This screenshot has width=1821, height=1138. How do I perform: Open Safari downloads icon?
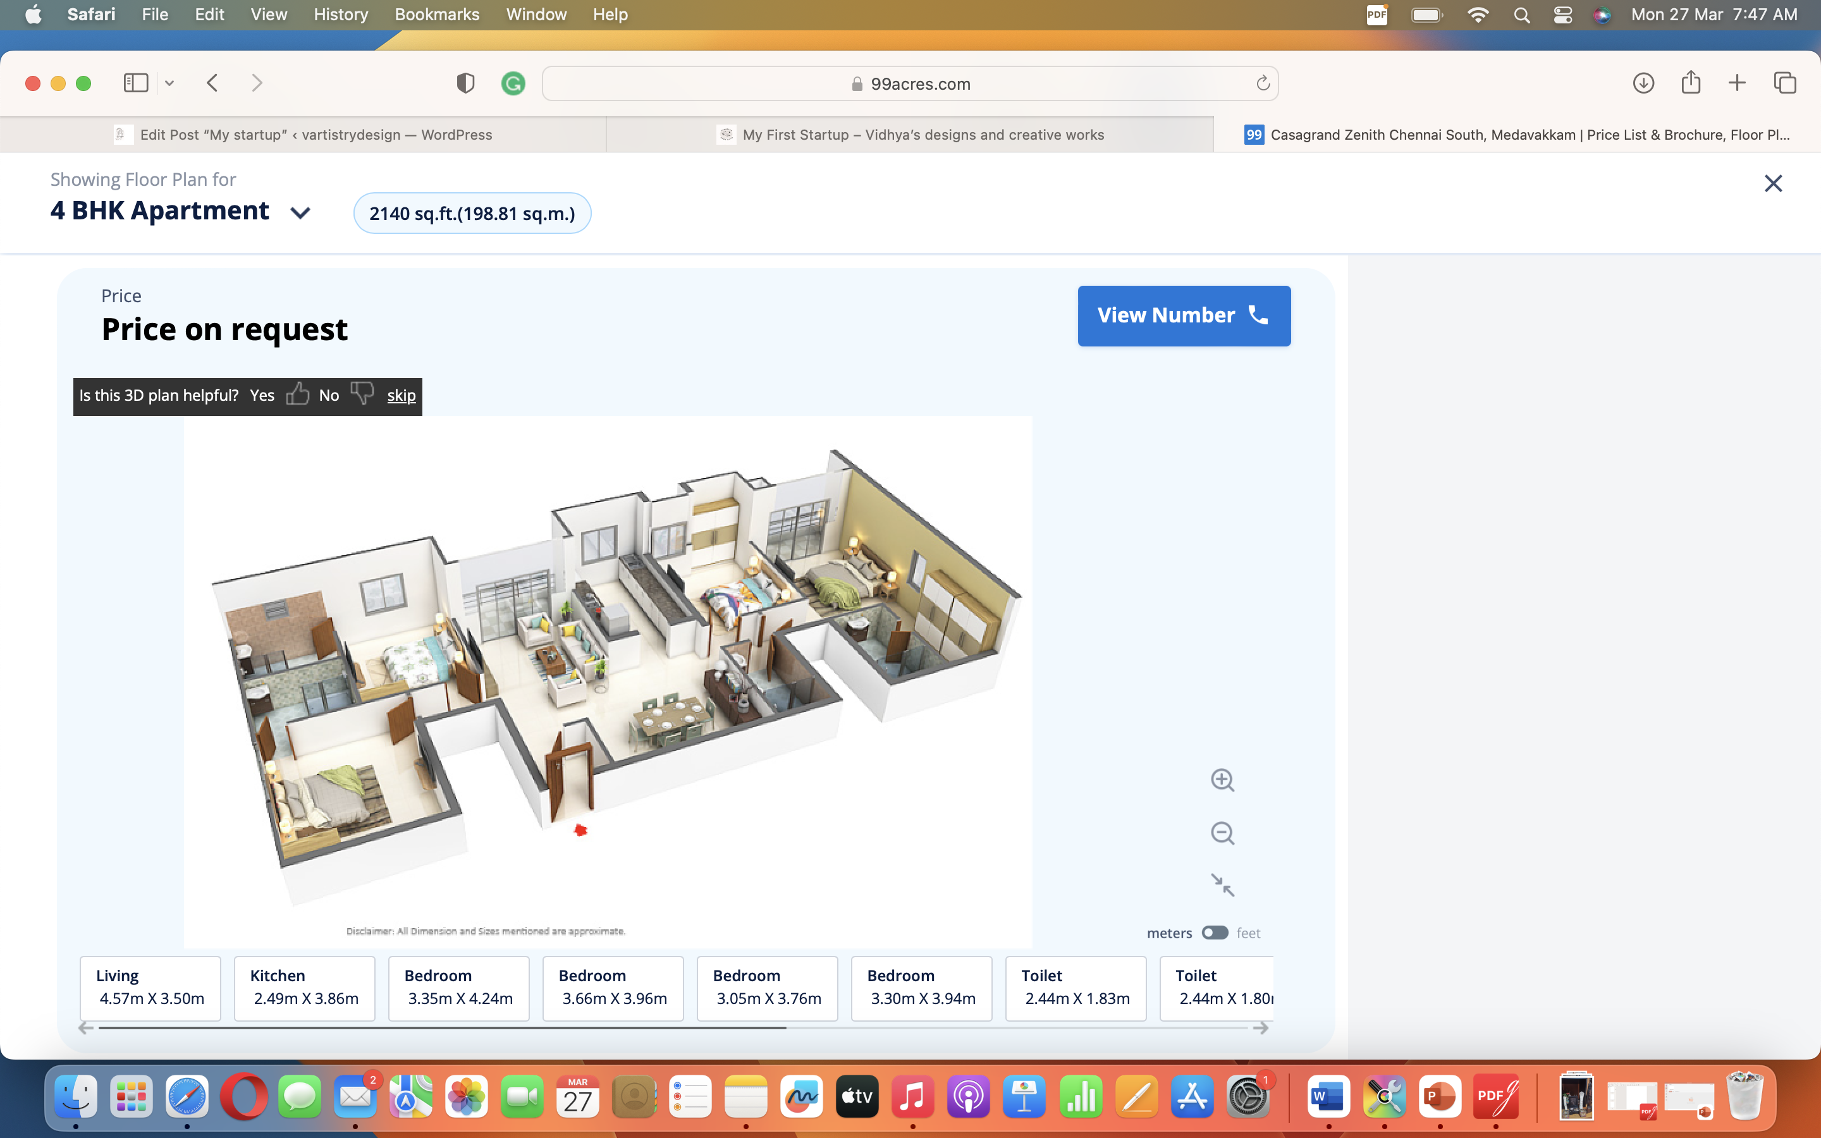tap(1643, 83)
